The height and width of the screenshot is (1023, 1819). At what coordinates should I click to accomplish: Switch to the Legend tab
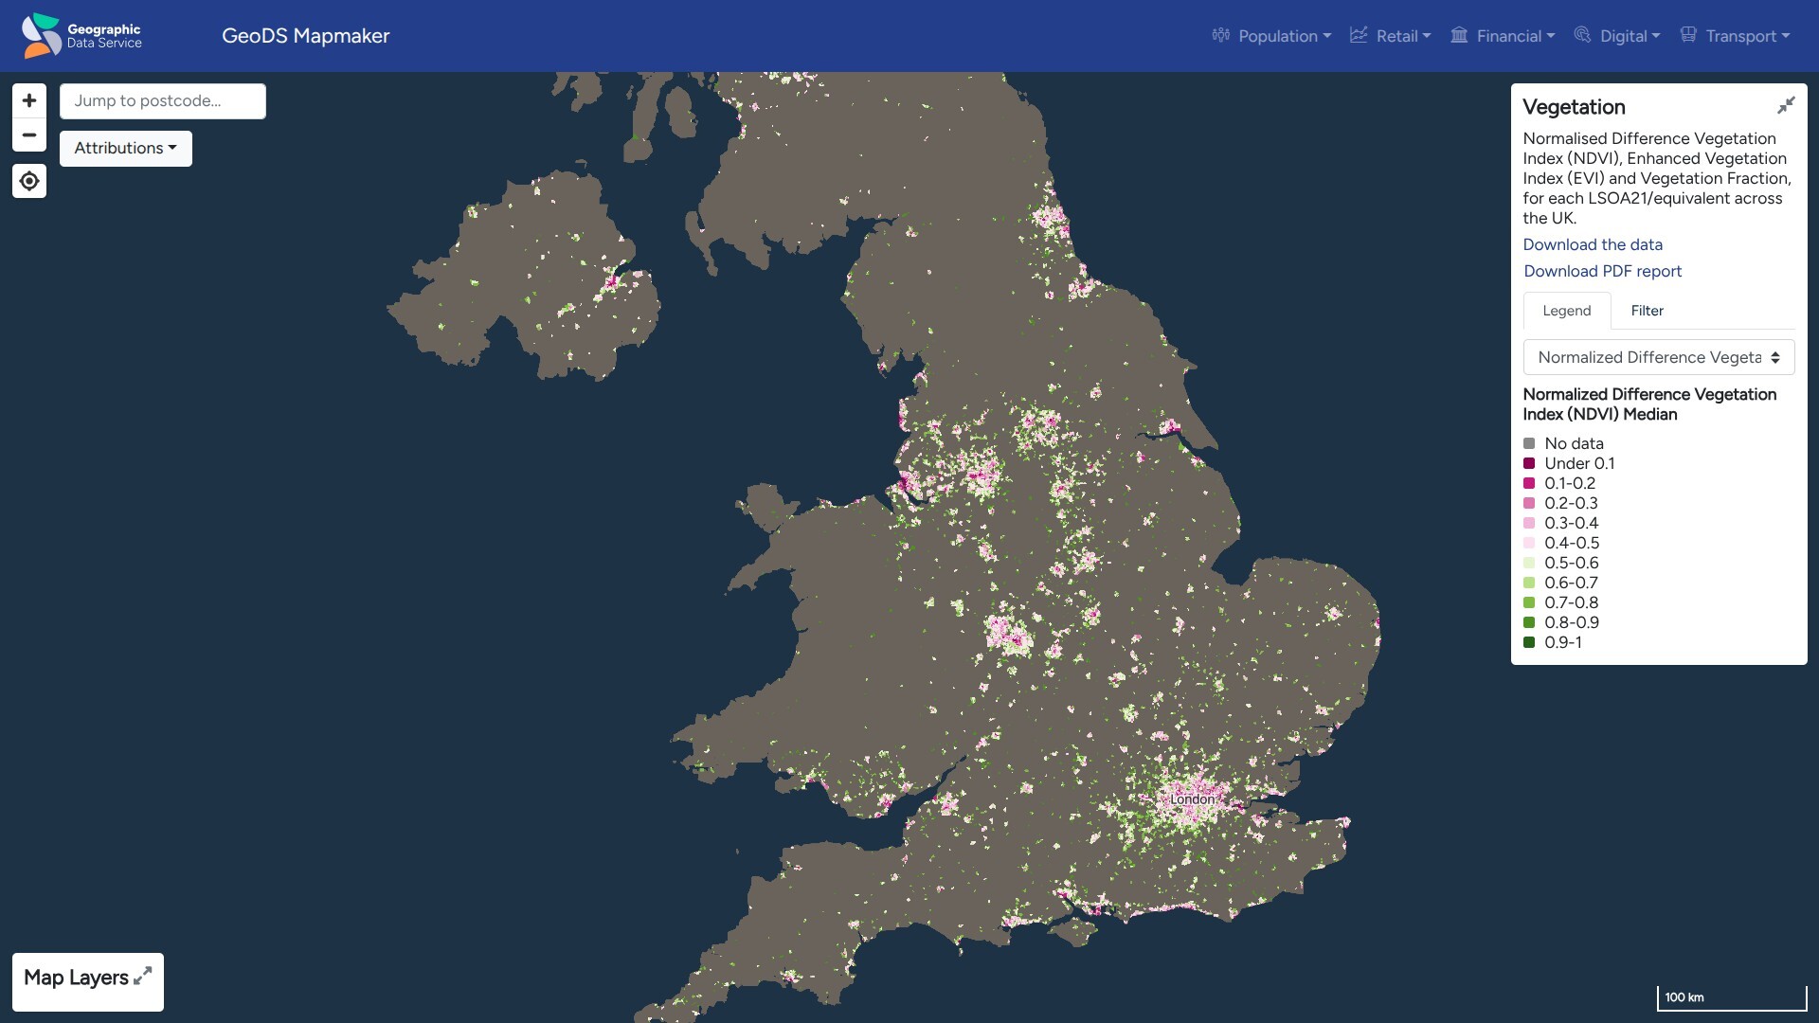tap(1566, 311)
